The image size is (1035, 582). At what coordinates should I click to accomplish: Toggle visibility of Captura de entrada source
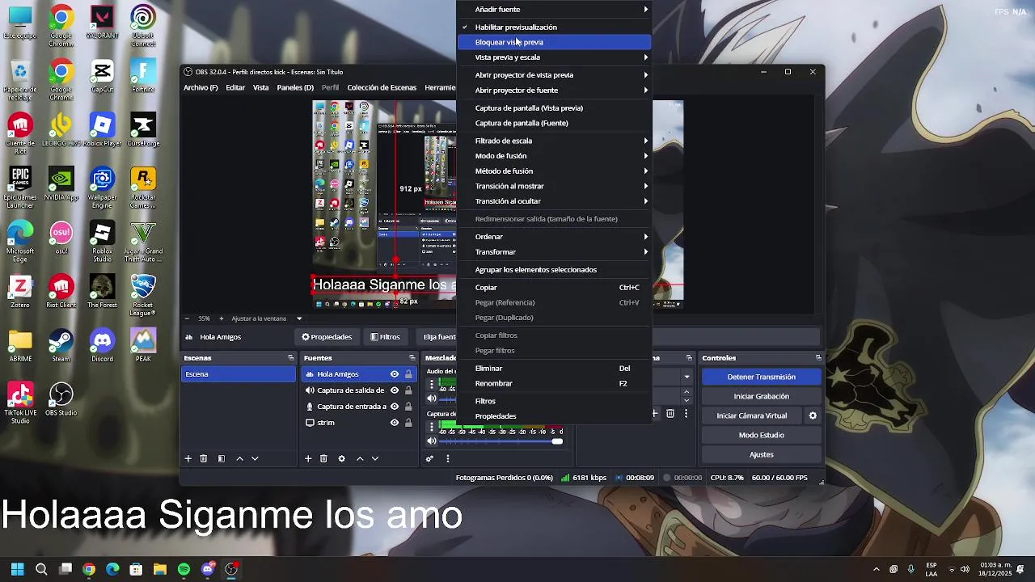[x=395, y=407]
